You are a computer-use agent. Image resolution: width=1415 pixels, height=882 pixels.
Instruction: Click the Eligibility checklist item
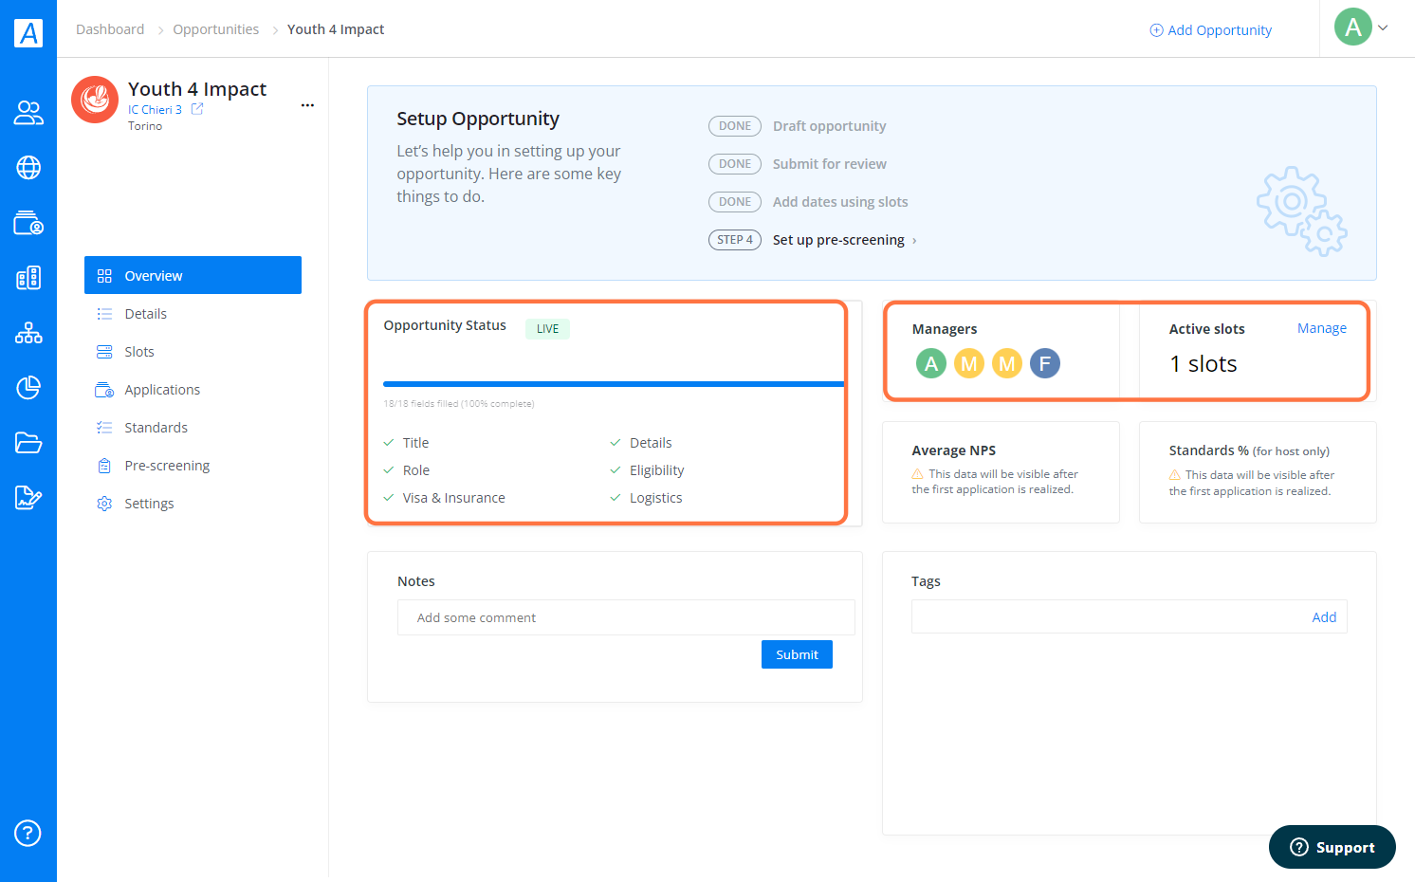tap(647, 470)
